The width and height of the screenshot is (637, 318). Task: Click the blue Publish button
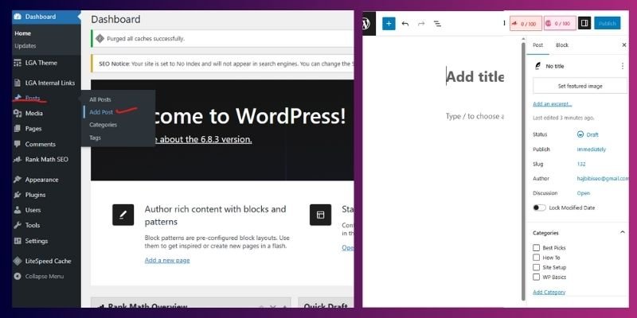point(608,24)
